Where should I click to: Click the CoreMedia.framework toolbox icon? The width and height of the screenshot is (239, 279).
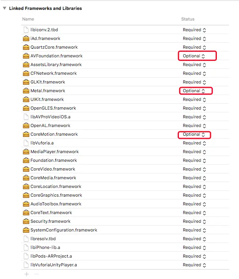(x=26, y=178)
